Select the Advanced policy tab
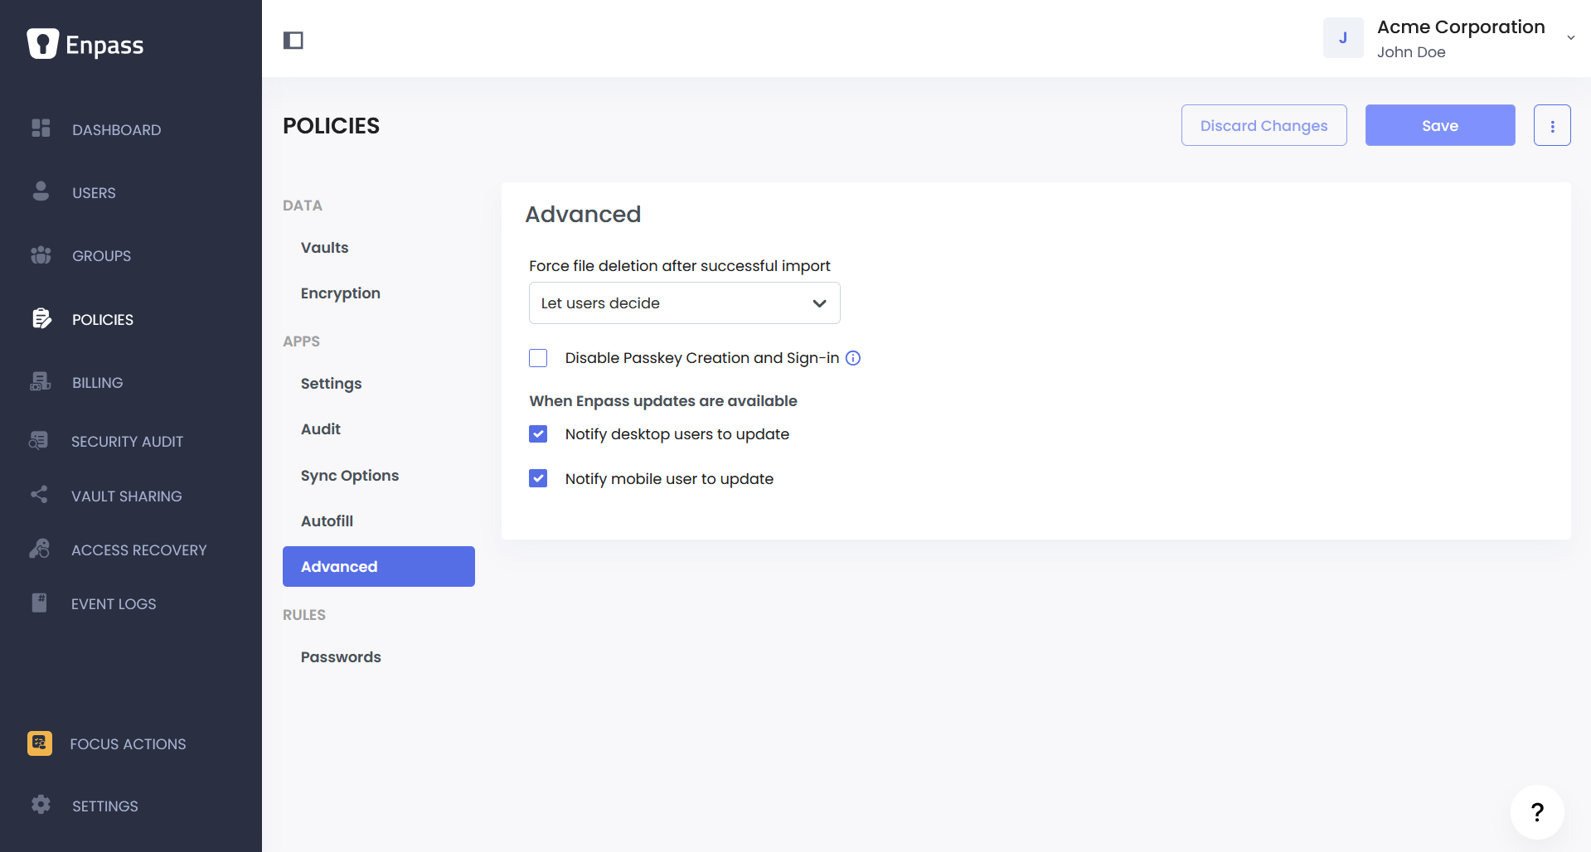Screen dimensions: 1591x852 [x=379, y=566]
